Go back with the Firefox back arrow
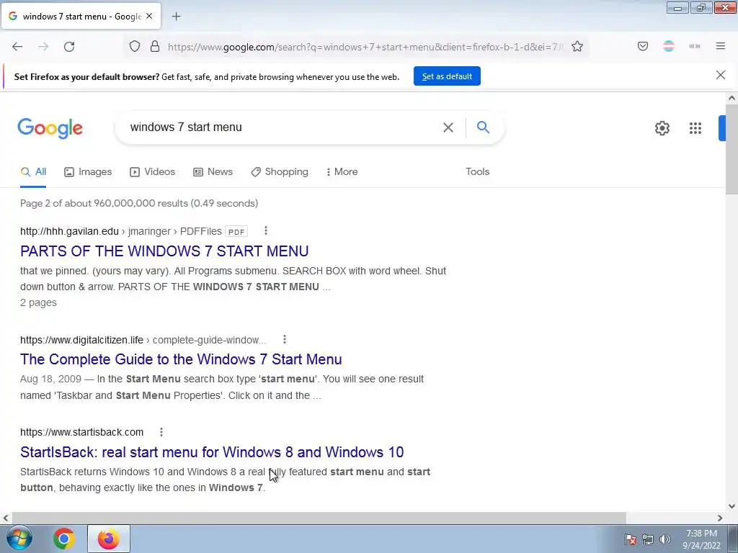738x553 pixels. [x=17, y=47]
